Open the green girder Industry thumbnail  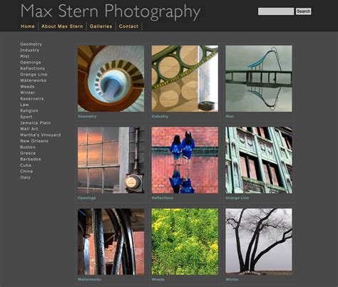185,78
